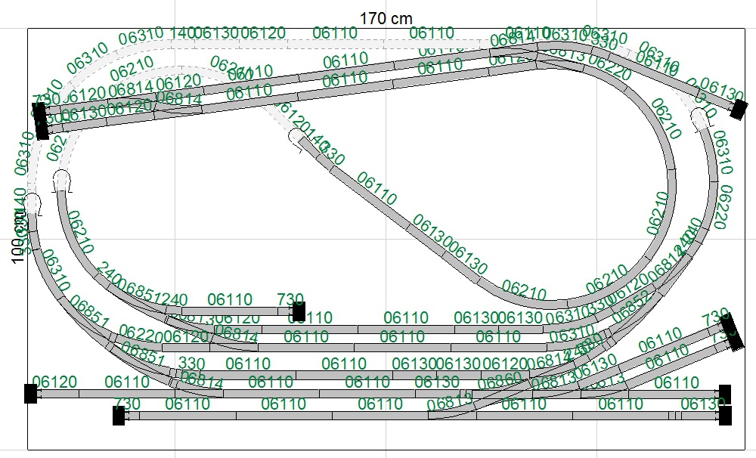Select the double buffer stop on the upper-left edge

(x=41, y=121)
